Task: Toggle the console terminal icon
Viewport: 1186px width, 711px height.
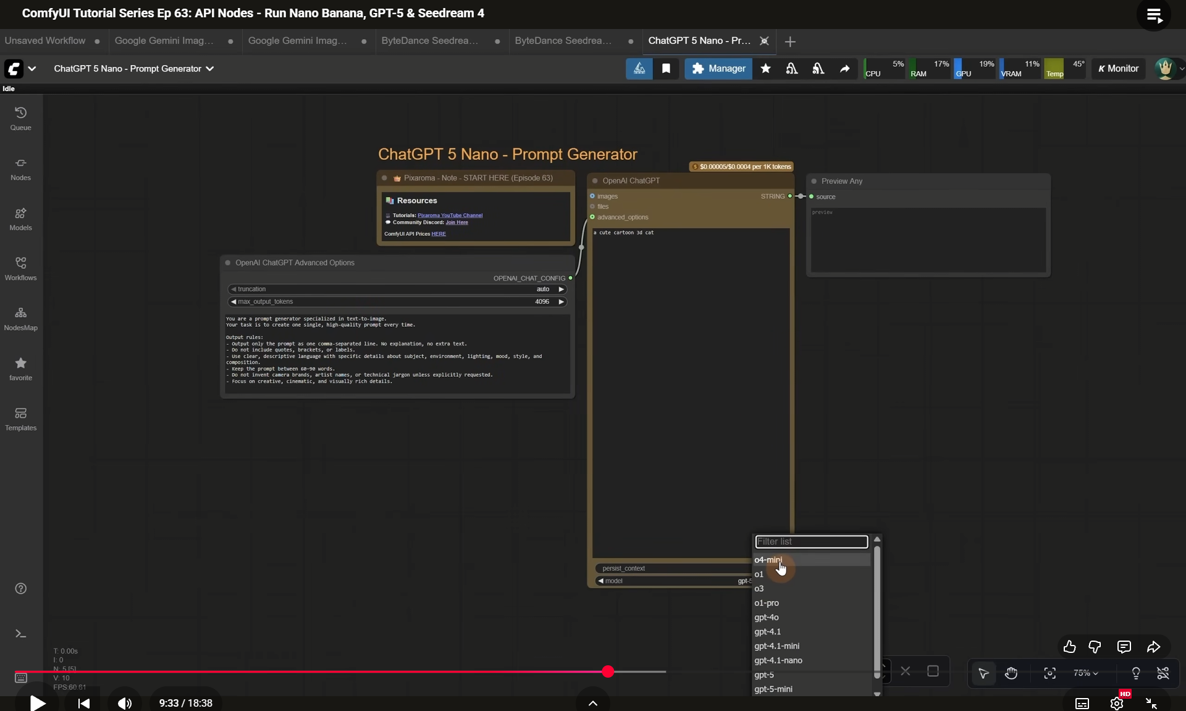Action: [x=20, y=634]
